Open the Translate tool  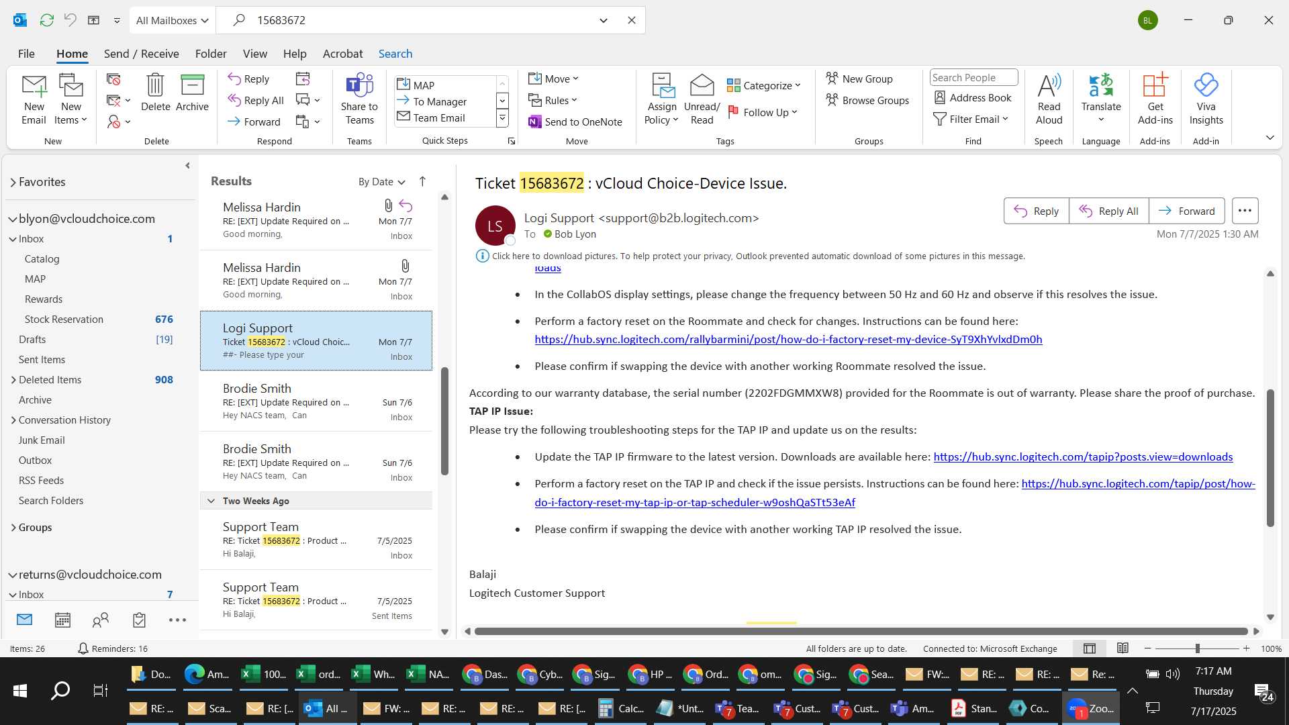coord(1101,99)
